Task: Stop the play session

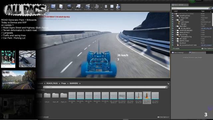Action: click(112, 7)
